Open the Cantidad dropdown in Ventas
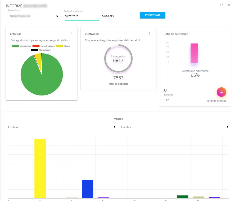This screenshot has width=235, height=201. pos(62,127)
